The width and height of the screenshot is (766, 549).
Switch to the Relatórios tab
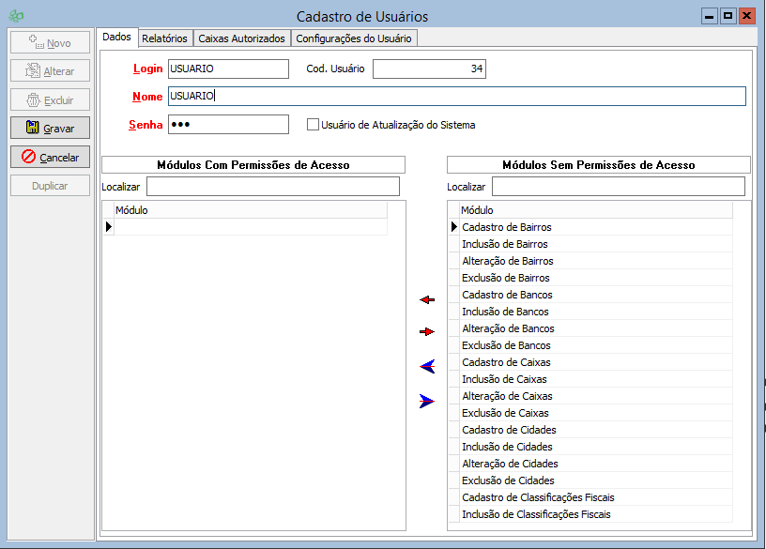(164, 38)
